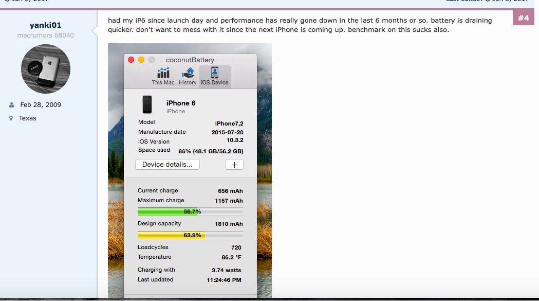Click the plus button beside Device details
The height and width of the screenshot is (301, 539).
pyautogui.click(x=234, y=165)
